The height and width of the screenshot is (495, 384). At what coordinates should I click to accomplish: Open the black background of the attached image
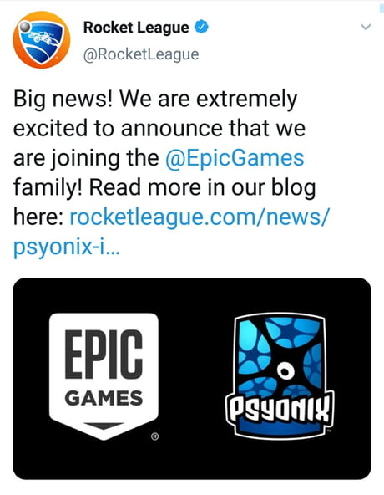click(192, 379)
